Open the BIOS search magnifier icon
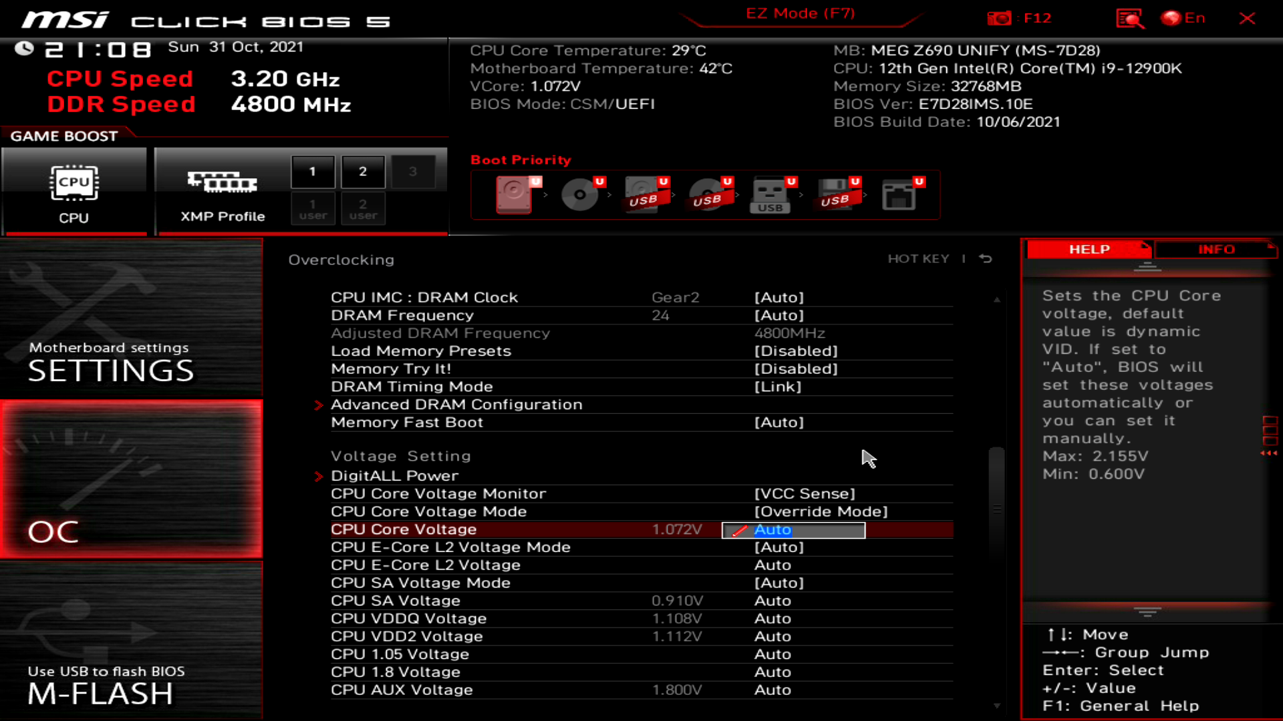The height and width of the screenshot is (721, 1283). click(x=1129, y=18)
